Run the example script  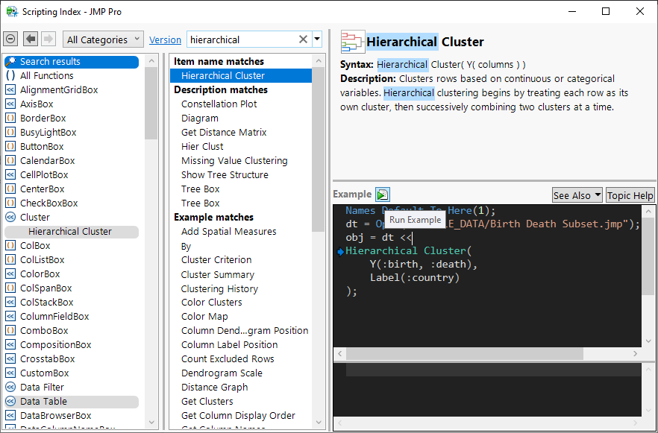(382, 195)
